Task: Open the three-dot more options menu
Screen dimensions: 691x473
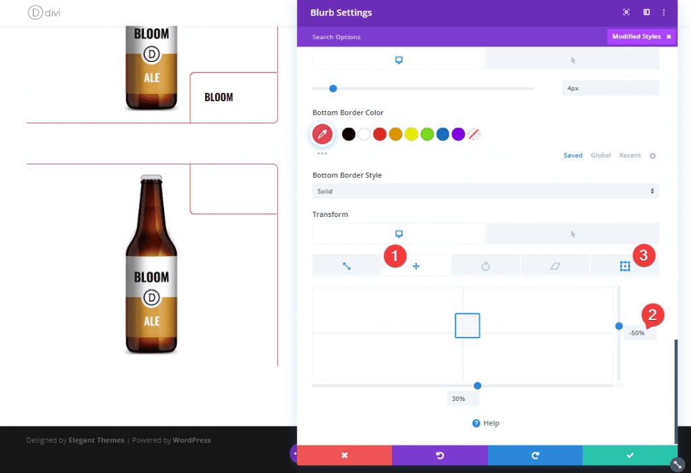Action: (x=664, y=12)
